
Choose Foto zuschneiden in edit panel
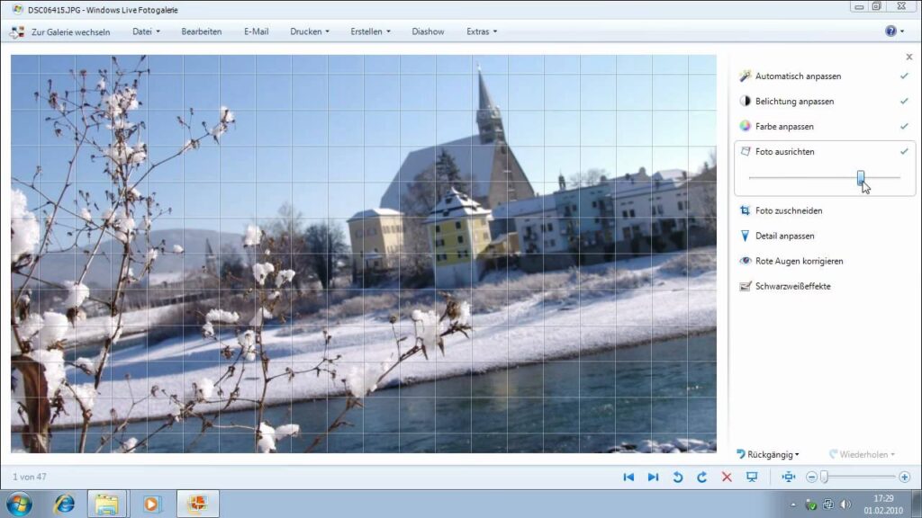[788, 211]
